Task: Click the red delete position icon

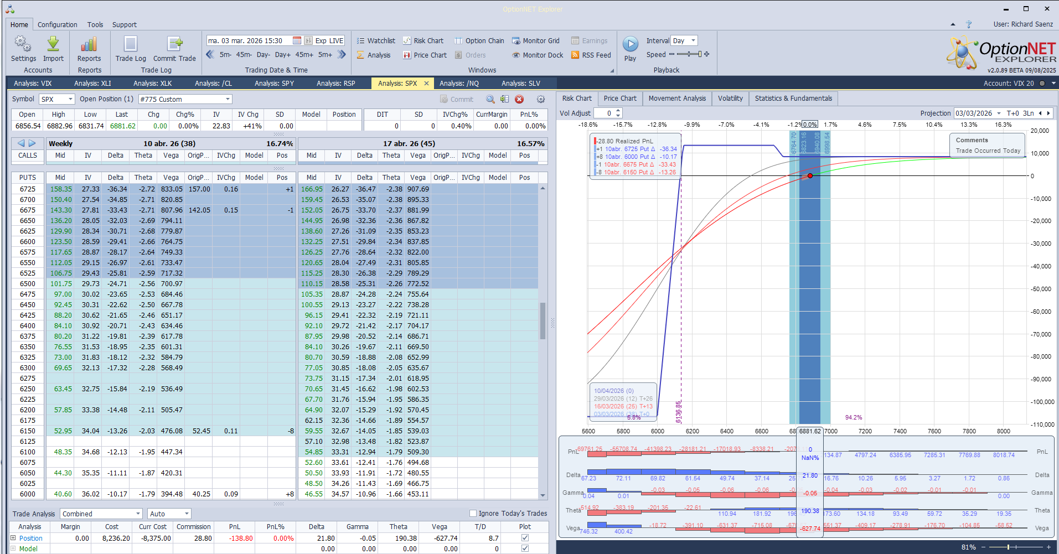Action: click(519, 99)
